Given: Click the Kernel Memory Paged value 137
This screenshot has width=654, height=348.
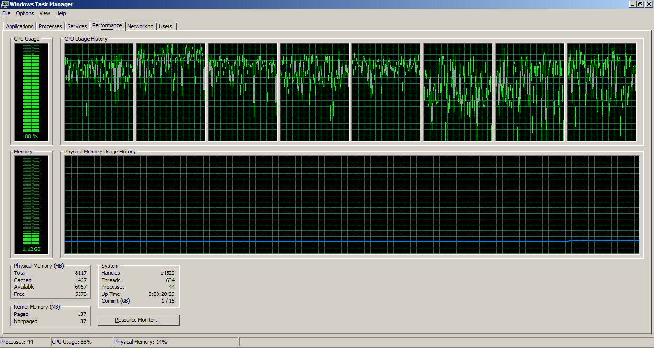Looking at the screenshot, I should point(82,314).
